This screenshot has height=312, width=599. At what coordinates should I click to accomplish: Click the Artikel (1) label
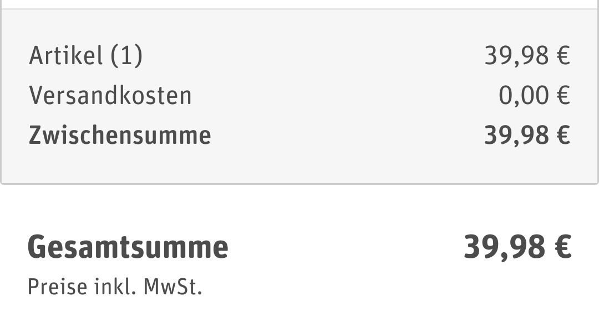(x=85, y=56)
